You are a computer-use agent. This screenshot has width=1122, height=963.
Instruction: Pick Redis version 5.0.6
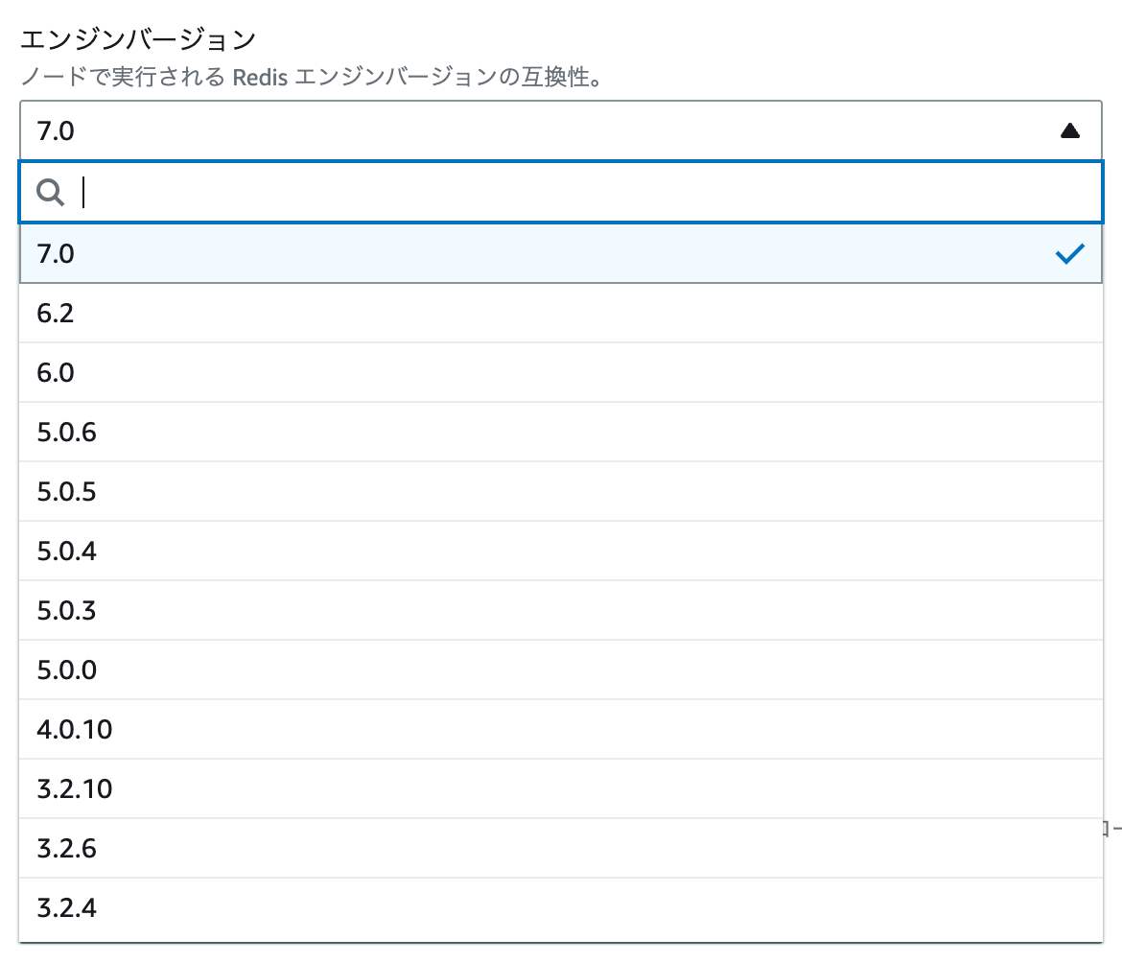(x=561, y=432)
